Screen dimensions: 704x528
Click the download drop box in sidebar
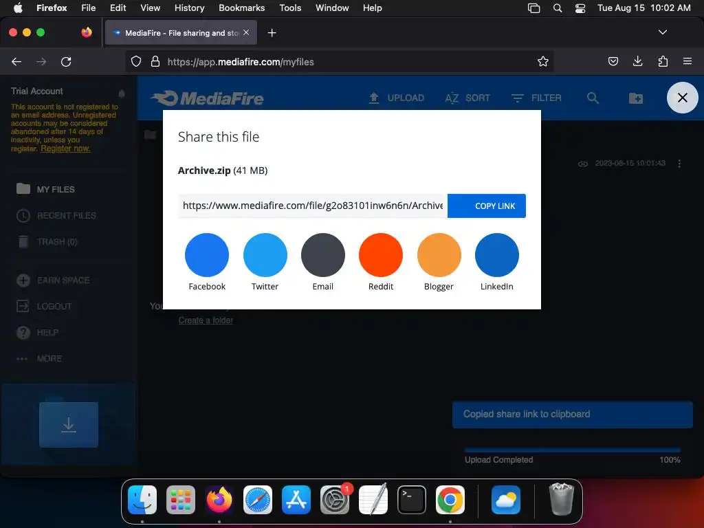click(68, 424)
